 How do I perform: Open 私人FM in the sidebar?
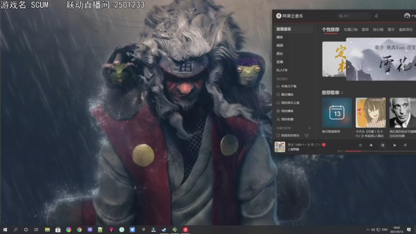282,70
